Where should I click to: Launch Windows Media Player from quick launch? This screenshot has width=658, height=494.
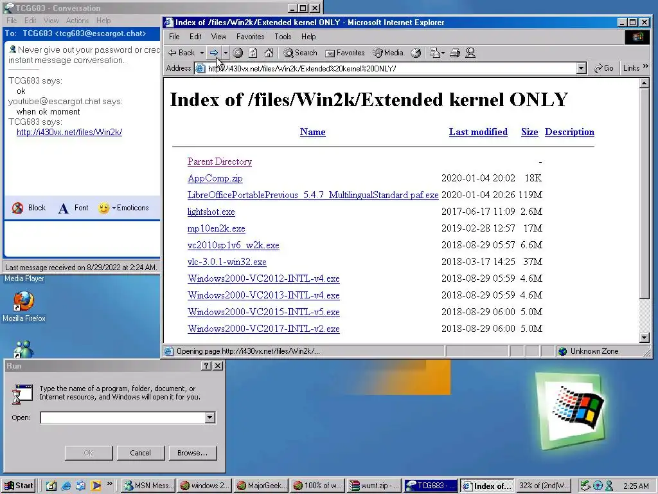click(x=96, y=486)
